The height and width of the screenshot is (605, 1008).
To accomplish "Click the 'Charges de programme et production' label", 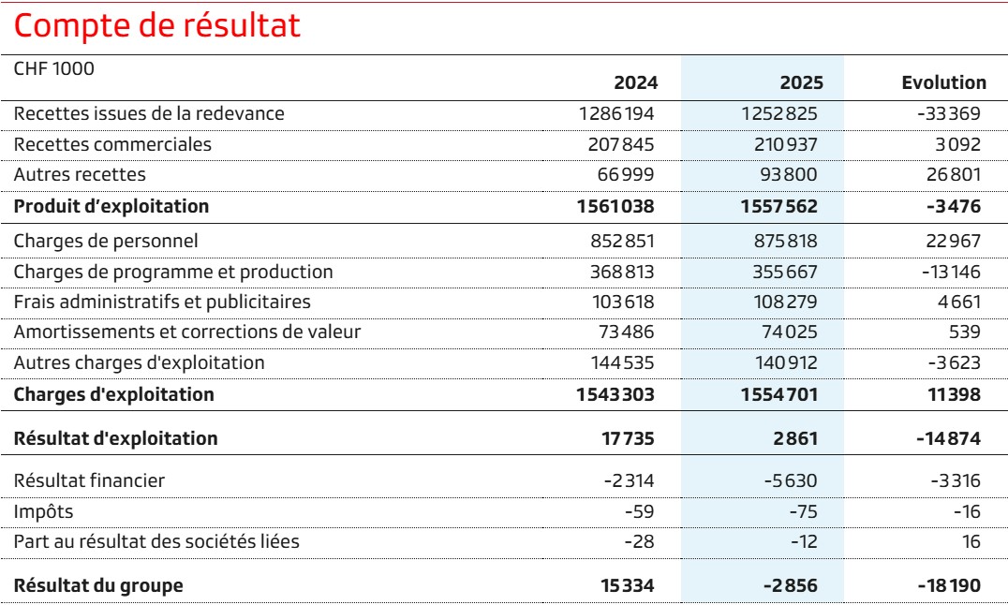I will 173,273.
